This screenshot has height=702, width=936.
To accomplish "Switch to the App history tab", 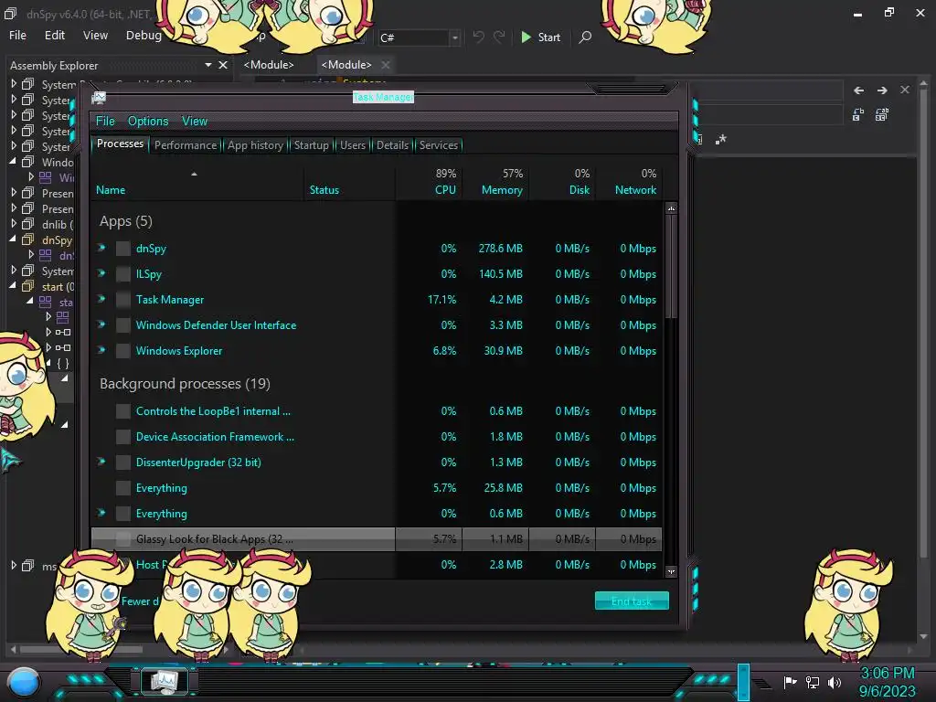I will point(255,145).
